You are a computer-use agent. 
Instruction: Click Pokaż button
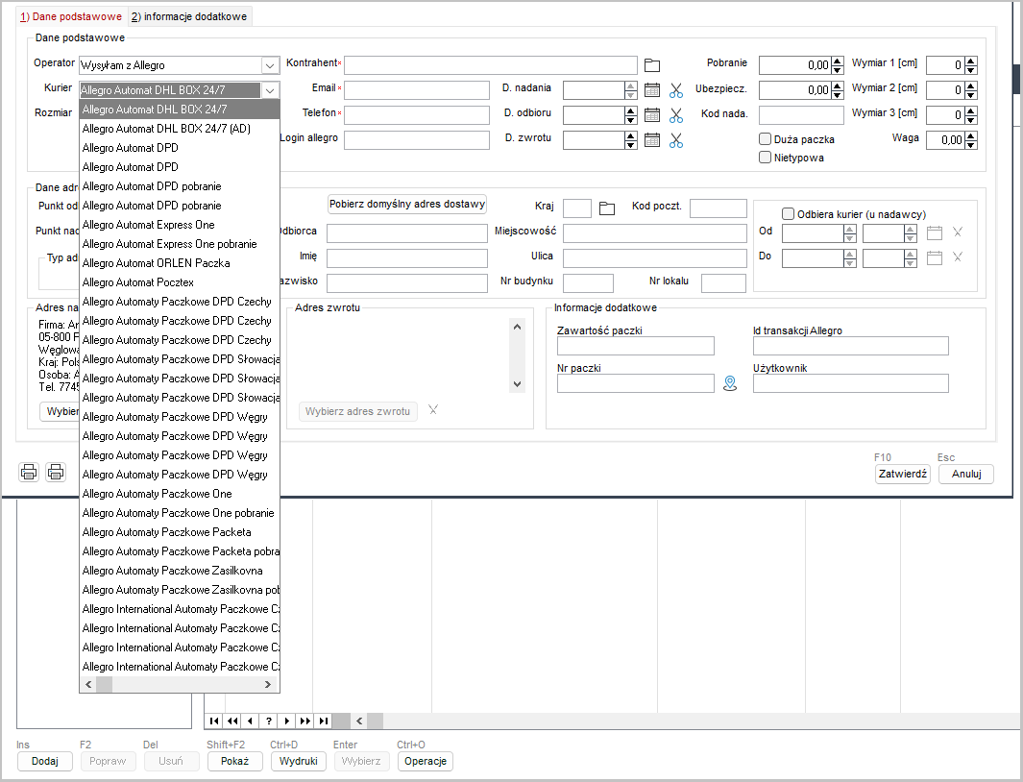click(x=235, y=761)
